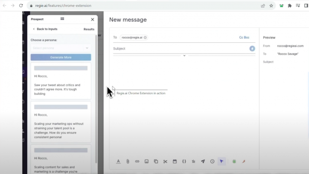Expand the chevron below the Subject line

tap(184, 56)
